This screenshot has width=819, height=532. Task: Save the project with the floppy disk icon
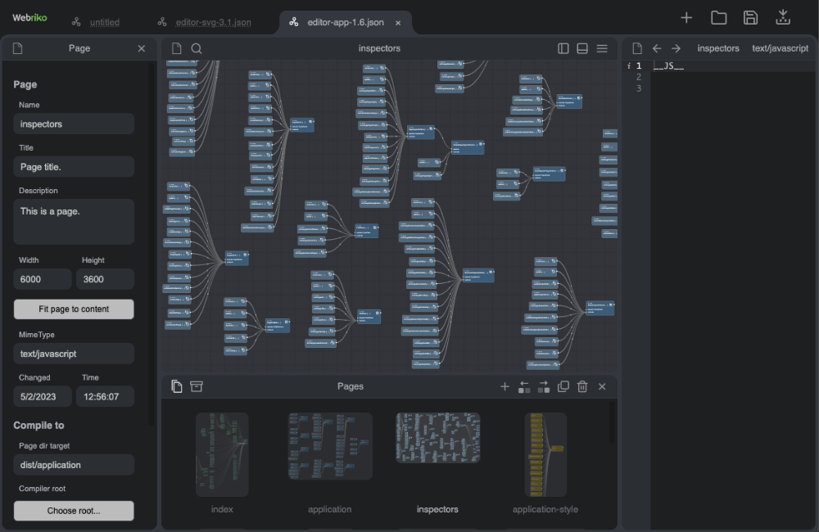tap(750, 18)
